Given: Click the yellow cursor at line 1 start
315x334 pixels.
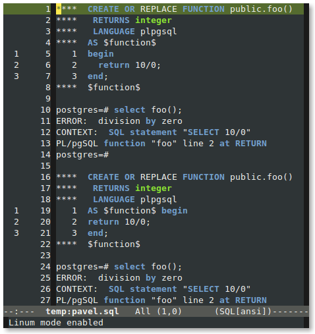Looking at the screenshot, I should point(59,9).
